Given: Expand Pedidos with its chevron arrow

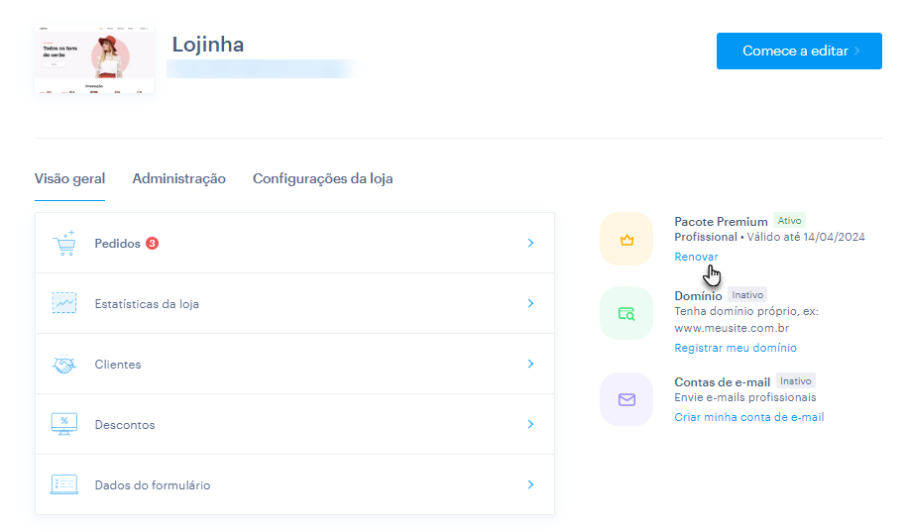Looking at the screenshot, I should click(530, 243).
